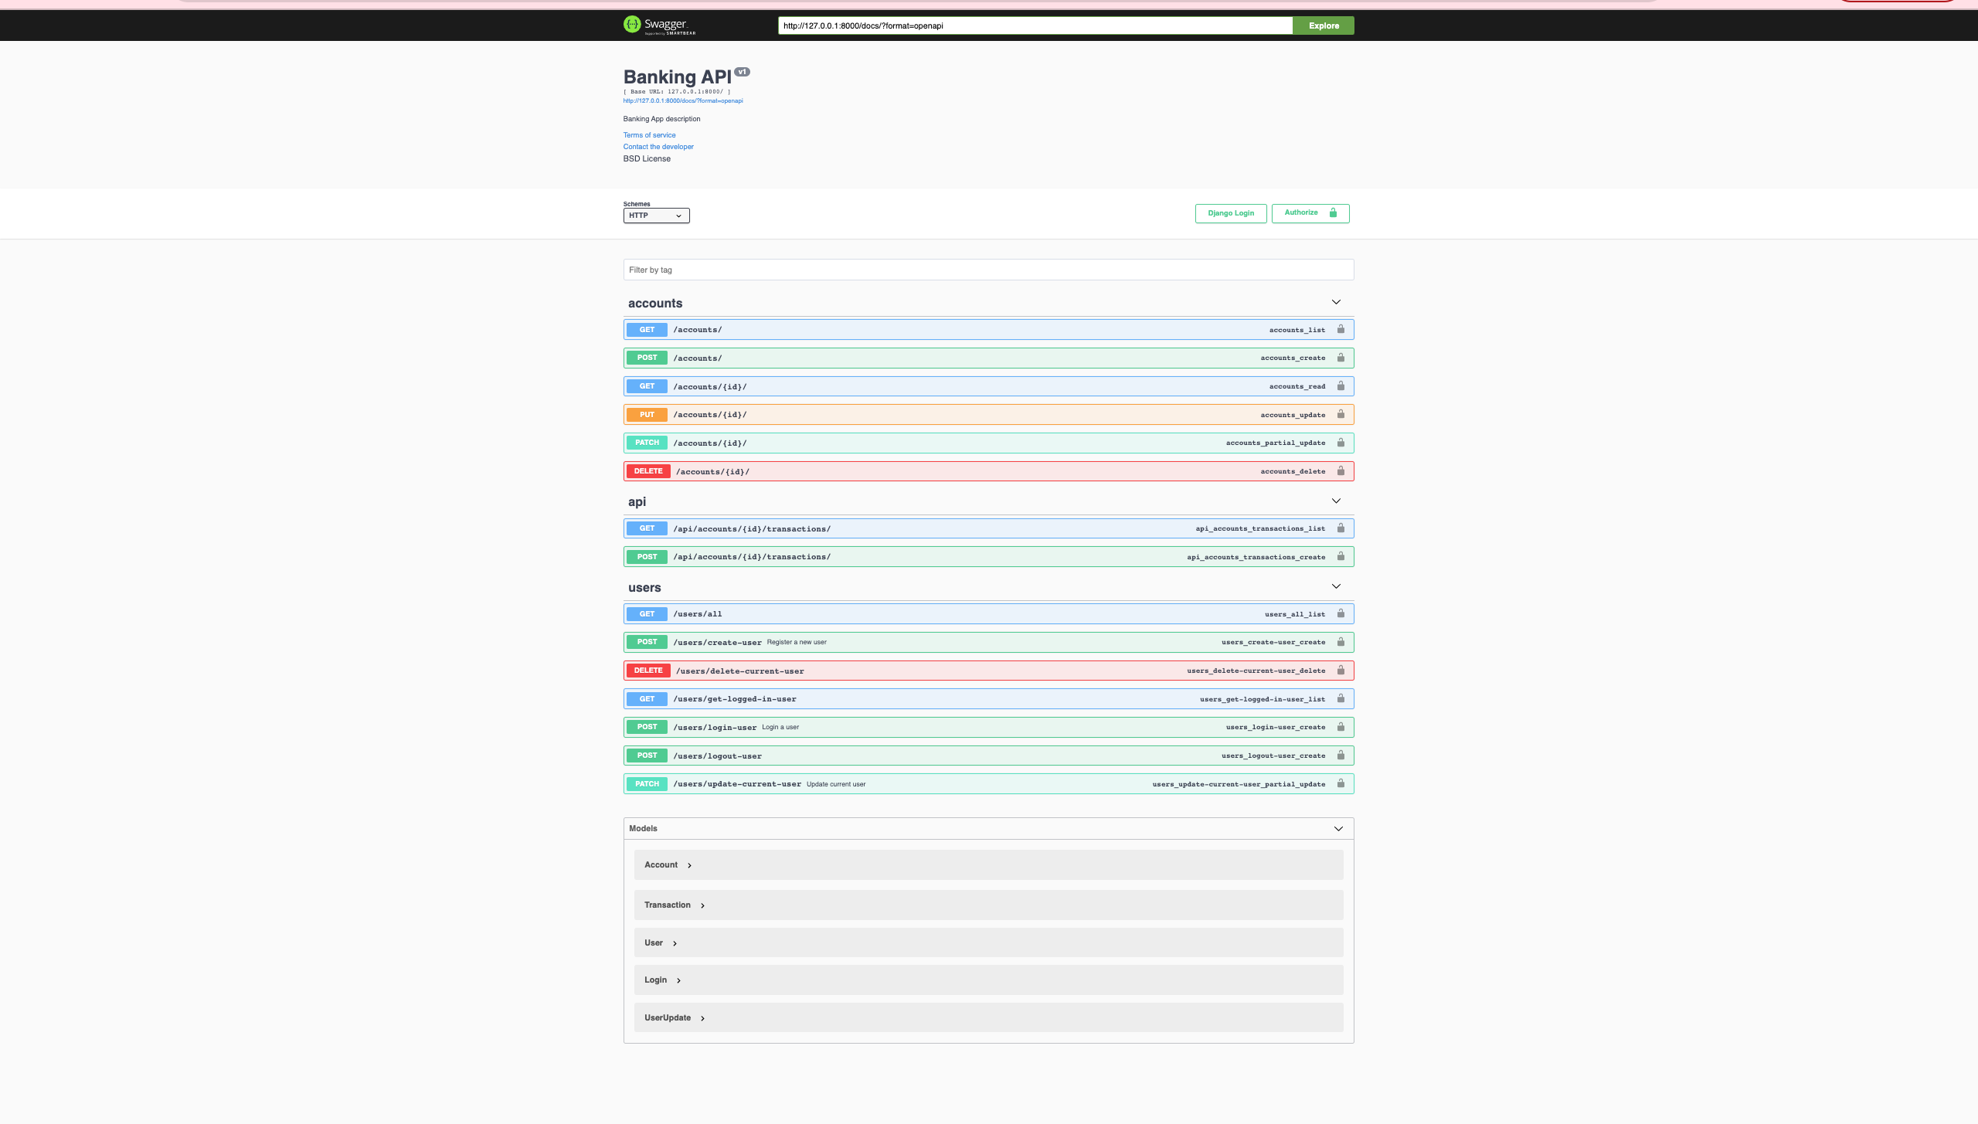Click the lock on DELETE /users/delete-current-user
The width and height of the screenshot is (1978, 1124).
1341,671
